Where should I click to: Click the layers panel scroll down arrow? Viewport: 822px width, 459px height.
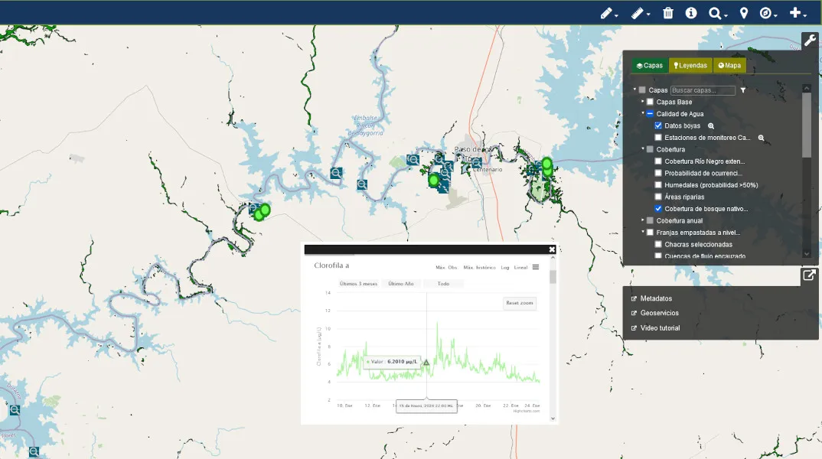(806, 254)
